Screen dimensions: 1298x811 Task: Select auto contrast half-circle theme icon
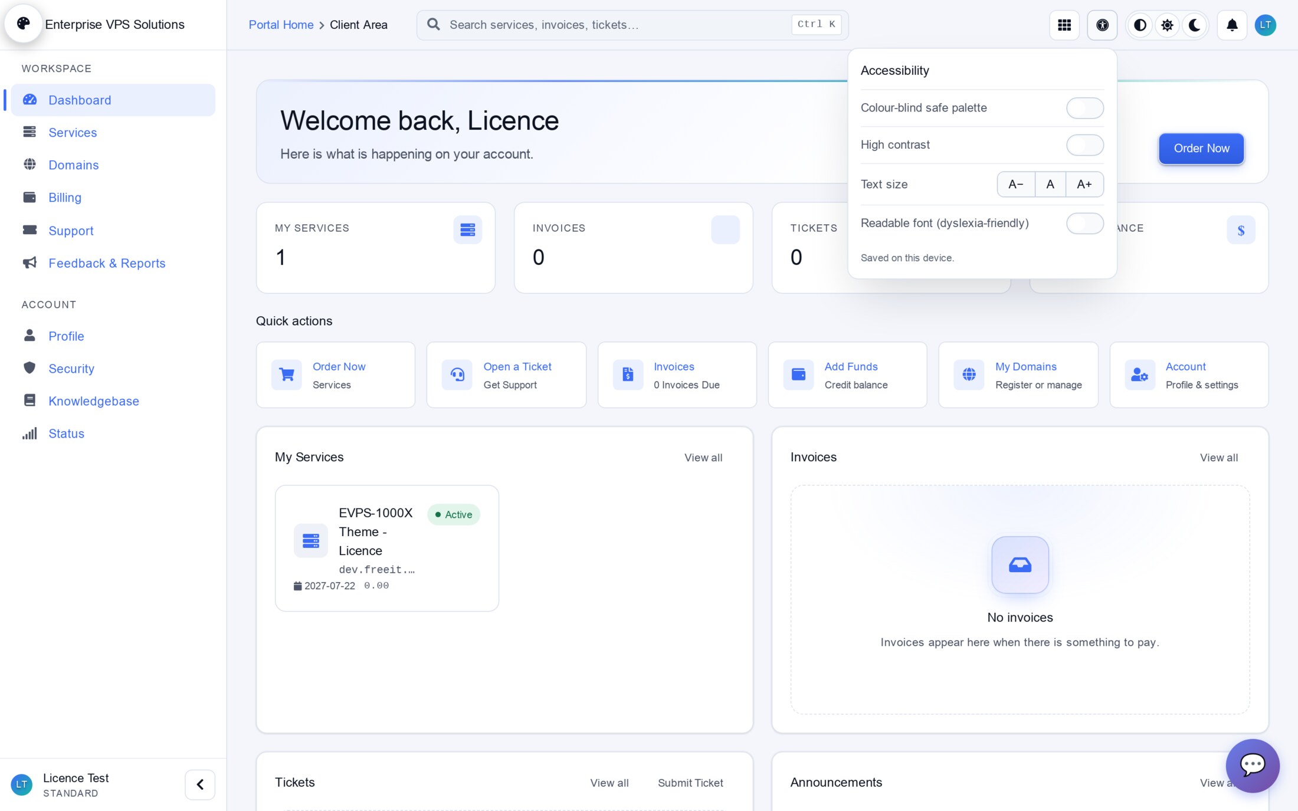pos(1140,25)
